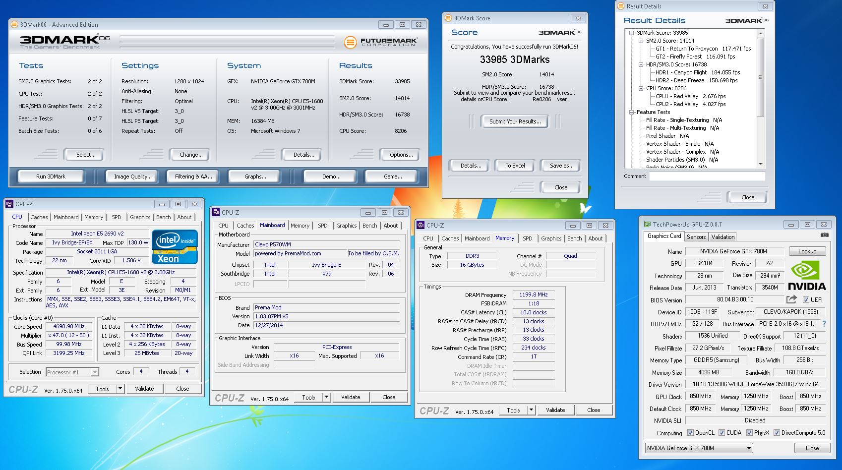
Task: Click the GPU-Z title bar icon
Action: tap(647, 224)
